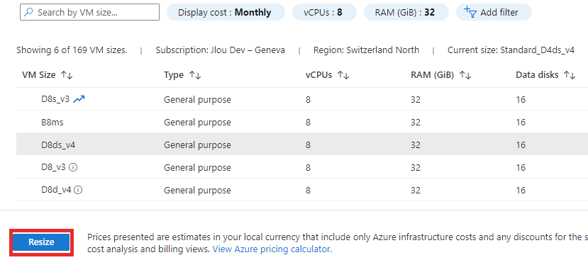Select the B8ms VM size row
Viewport: 588px width, 260px height.
[302, 122]
